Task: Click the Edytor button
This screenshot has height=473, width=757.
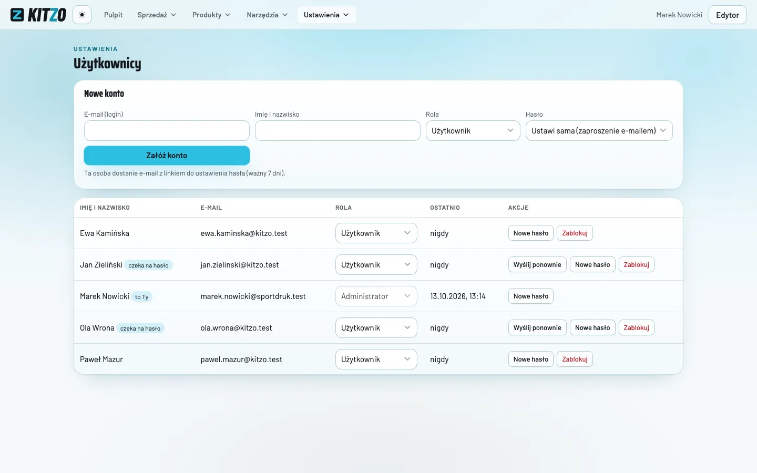Action: 728,15
